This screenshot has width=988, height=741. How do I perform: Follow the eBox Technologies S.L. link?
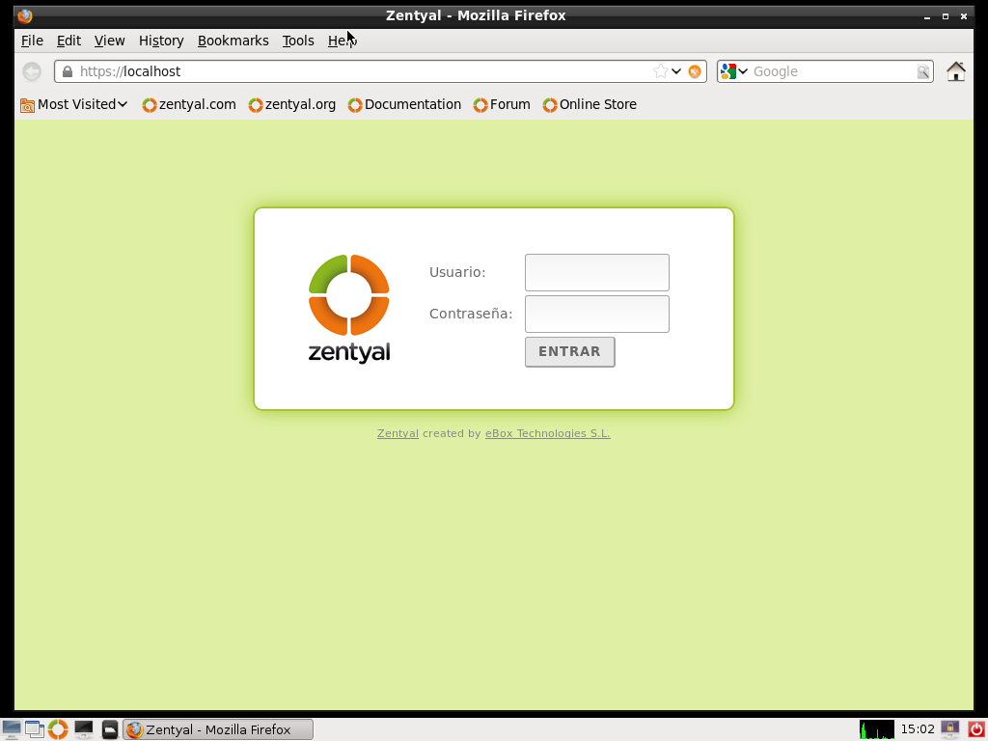point(548,433)
